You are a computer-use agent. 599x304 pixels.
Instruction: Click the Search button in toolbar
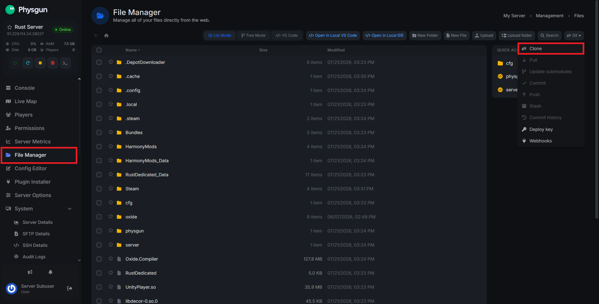click(549, 35)
